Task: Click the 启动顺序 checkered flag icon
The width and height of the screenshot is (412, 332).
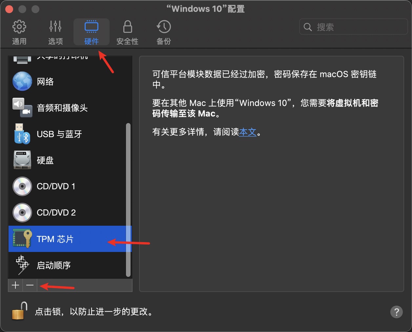Action: point(22,265)
